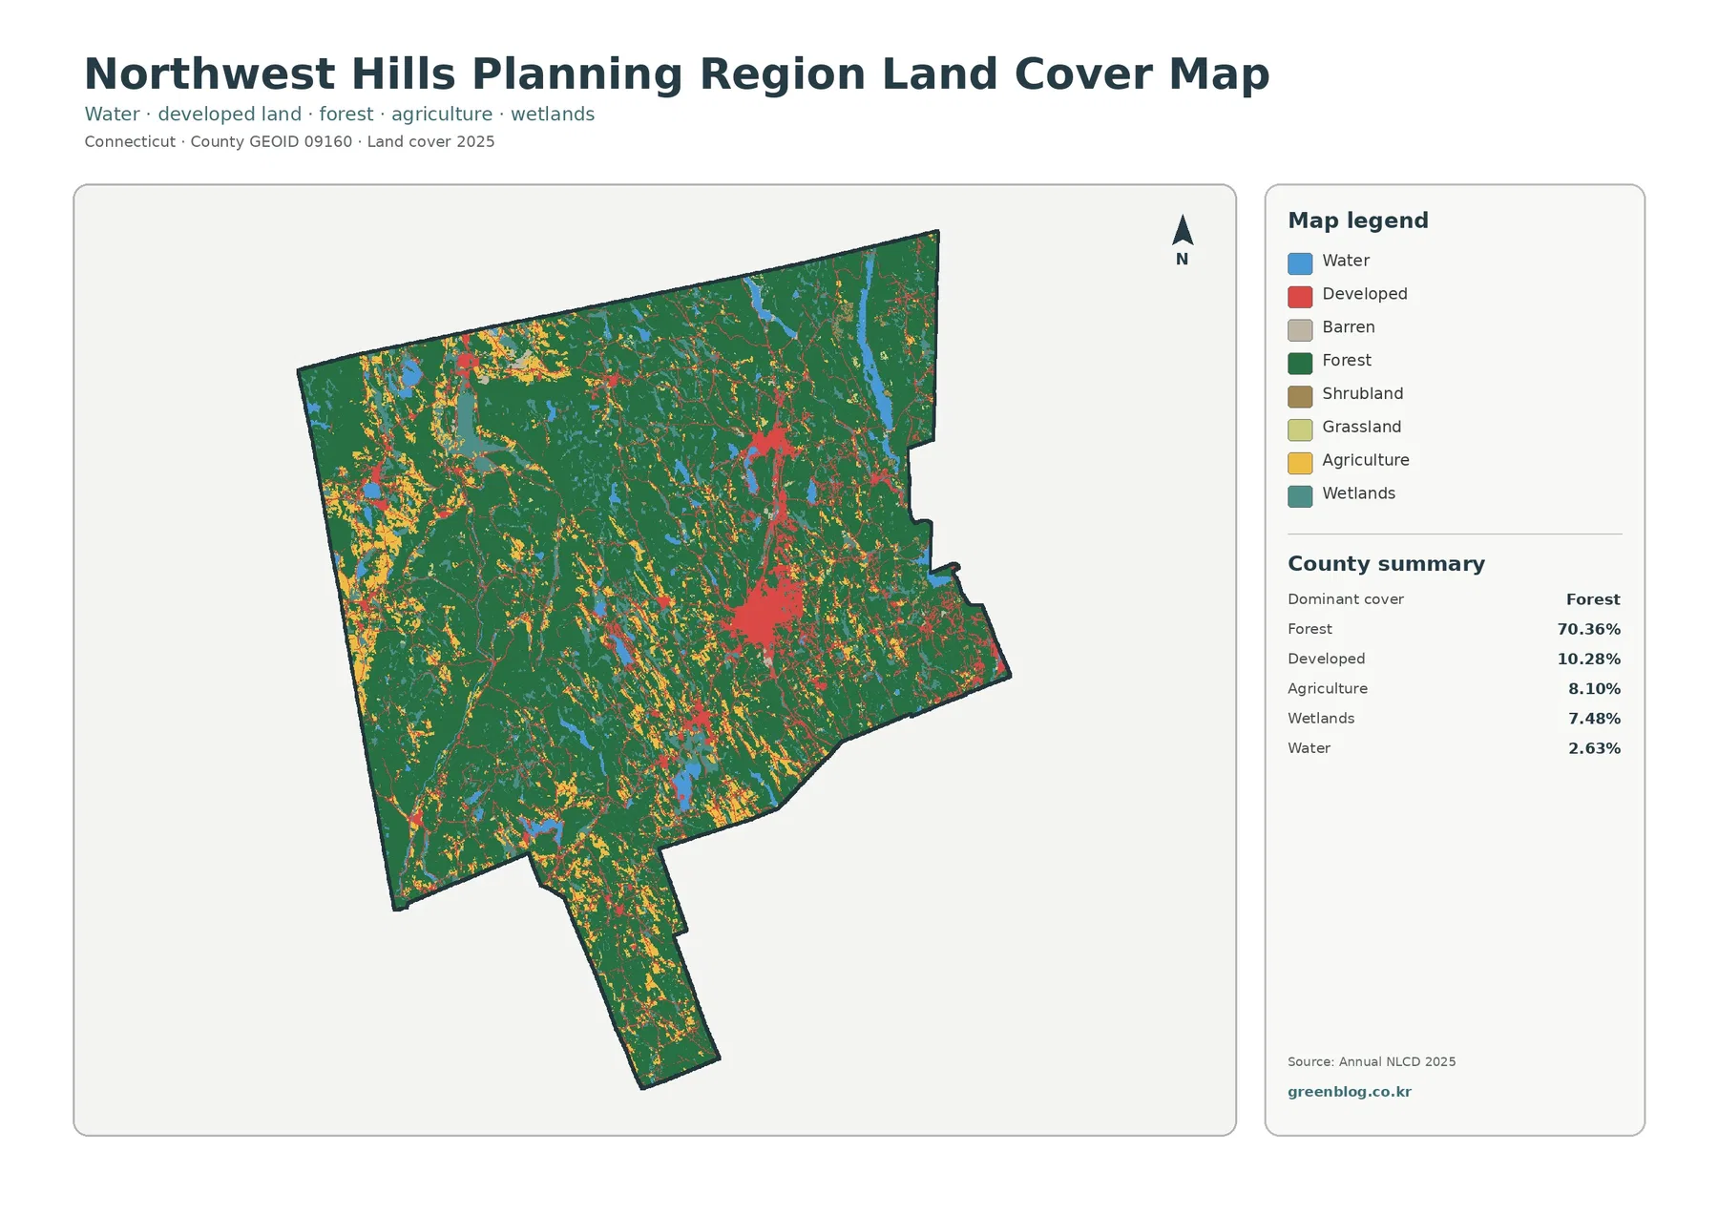This screenshot has height=1215, width=1718.
Task: Click the Grassland legend label
Action: [1362, 427]
